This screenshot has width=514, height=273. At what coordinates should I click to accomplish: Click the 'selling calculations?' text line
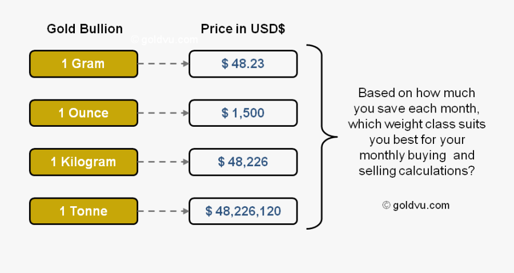pos(416,170)
